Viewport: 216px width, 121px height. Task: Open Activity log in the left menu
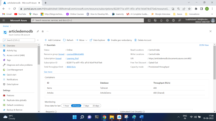19,51
